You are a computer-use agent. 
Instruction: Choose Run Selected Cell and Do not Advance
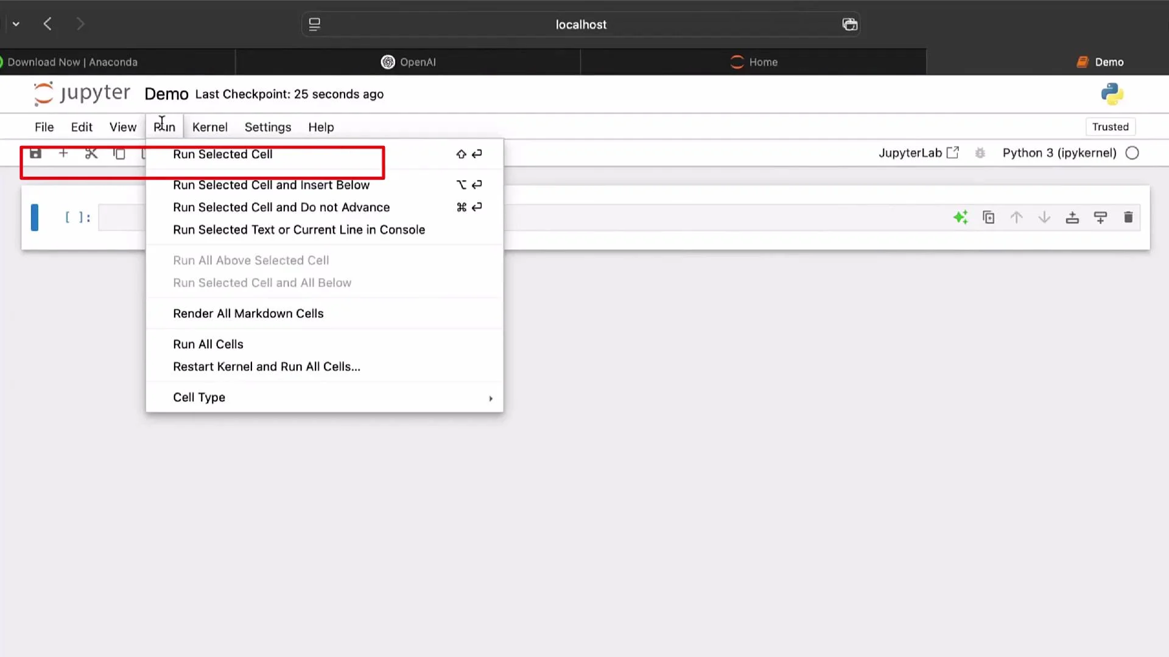(325, 207)
